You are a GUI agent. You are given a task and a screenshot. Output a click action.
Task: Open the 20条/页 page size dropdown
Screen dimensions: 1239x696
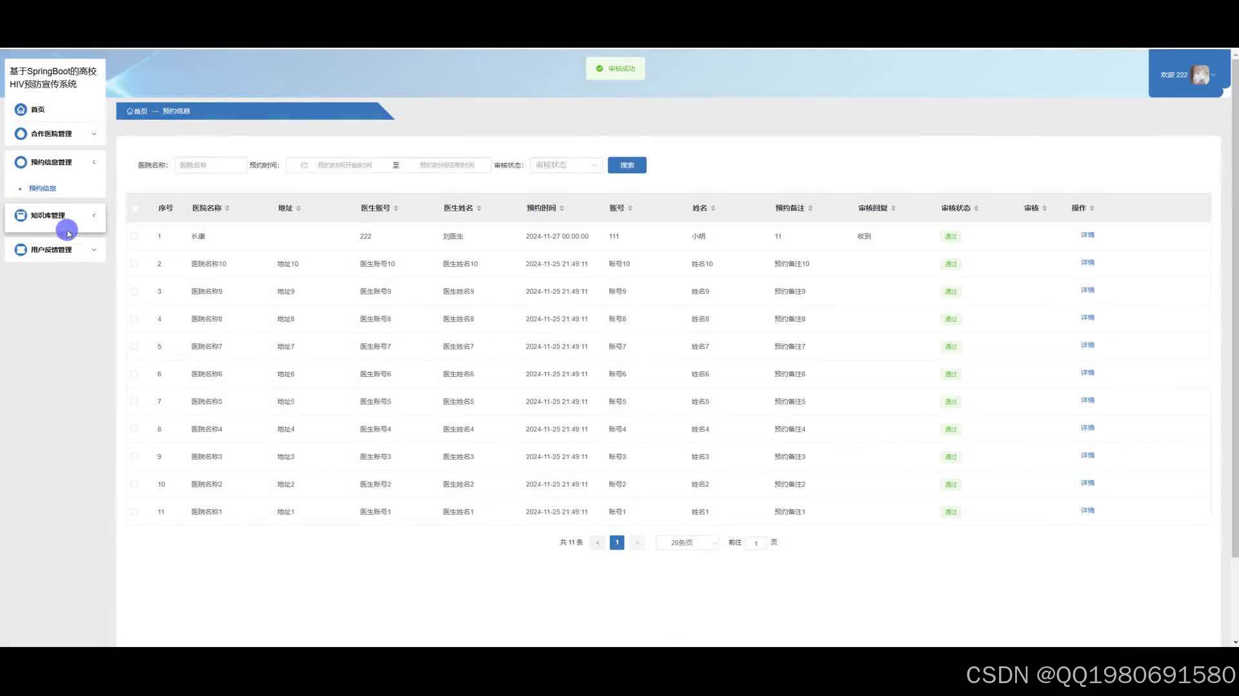pos(687,543)
